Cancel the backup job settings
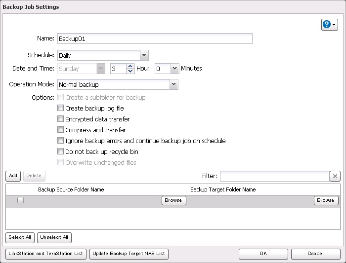This screenshot has height=263, width=346. 315,254
